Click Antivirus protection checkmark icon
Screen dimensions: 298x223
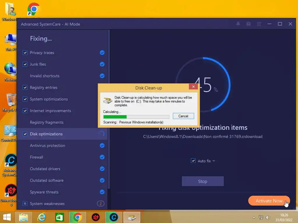pyautogui.click(x=102, y=145)
